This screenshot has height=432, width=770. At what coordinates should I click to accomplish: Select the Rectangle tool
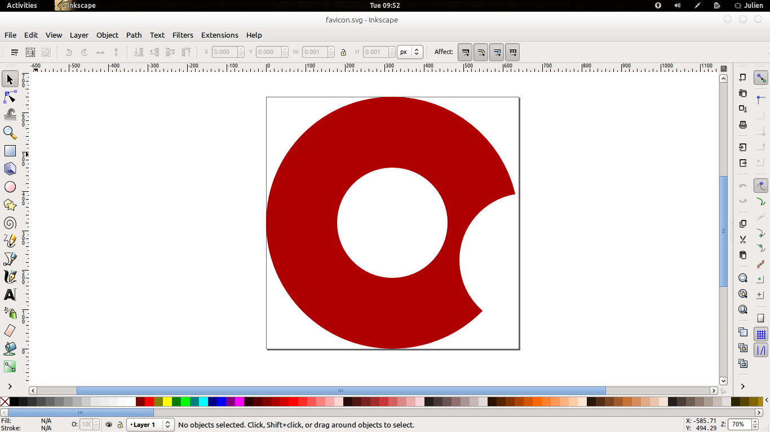[10, 151]
